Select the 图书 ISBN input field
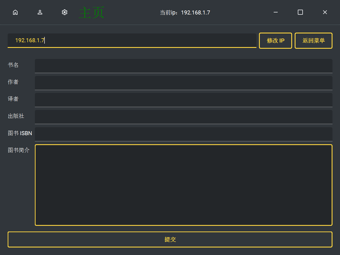 point(183,134)
